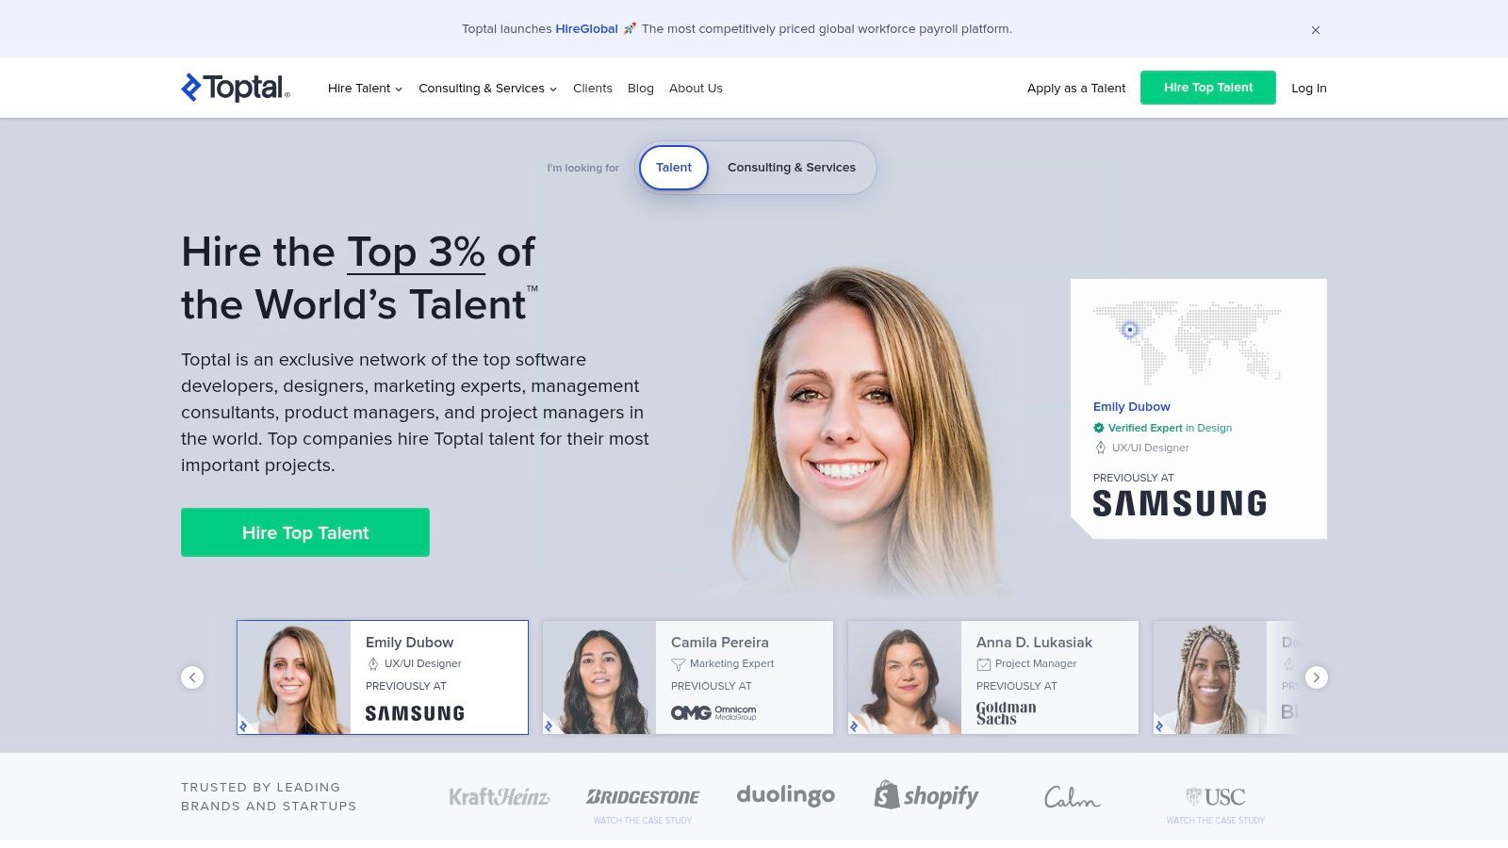The width and height of the screenshot is (1508, 848).
Task: Show next talent in carousel
Action: (x=1317, y=677)
